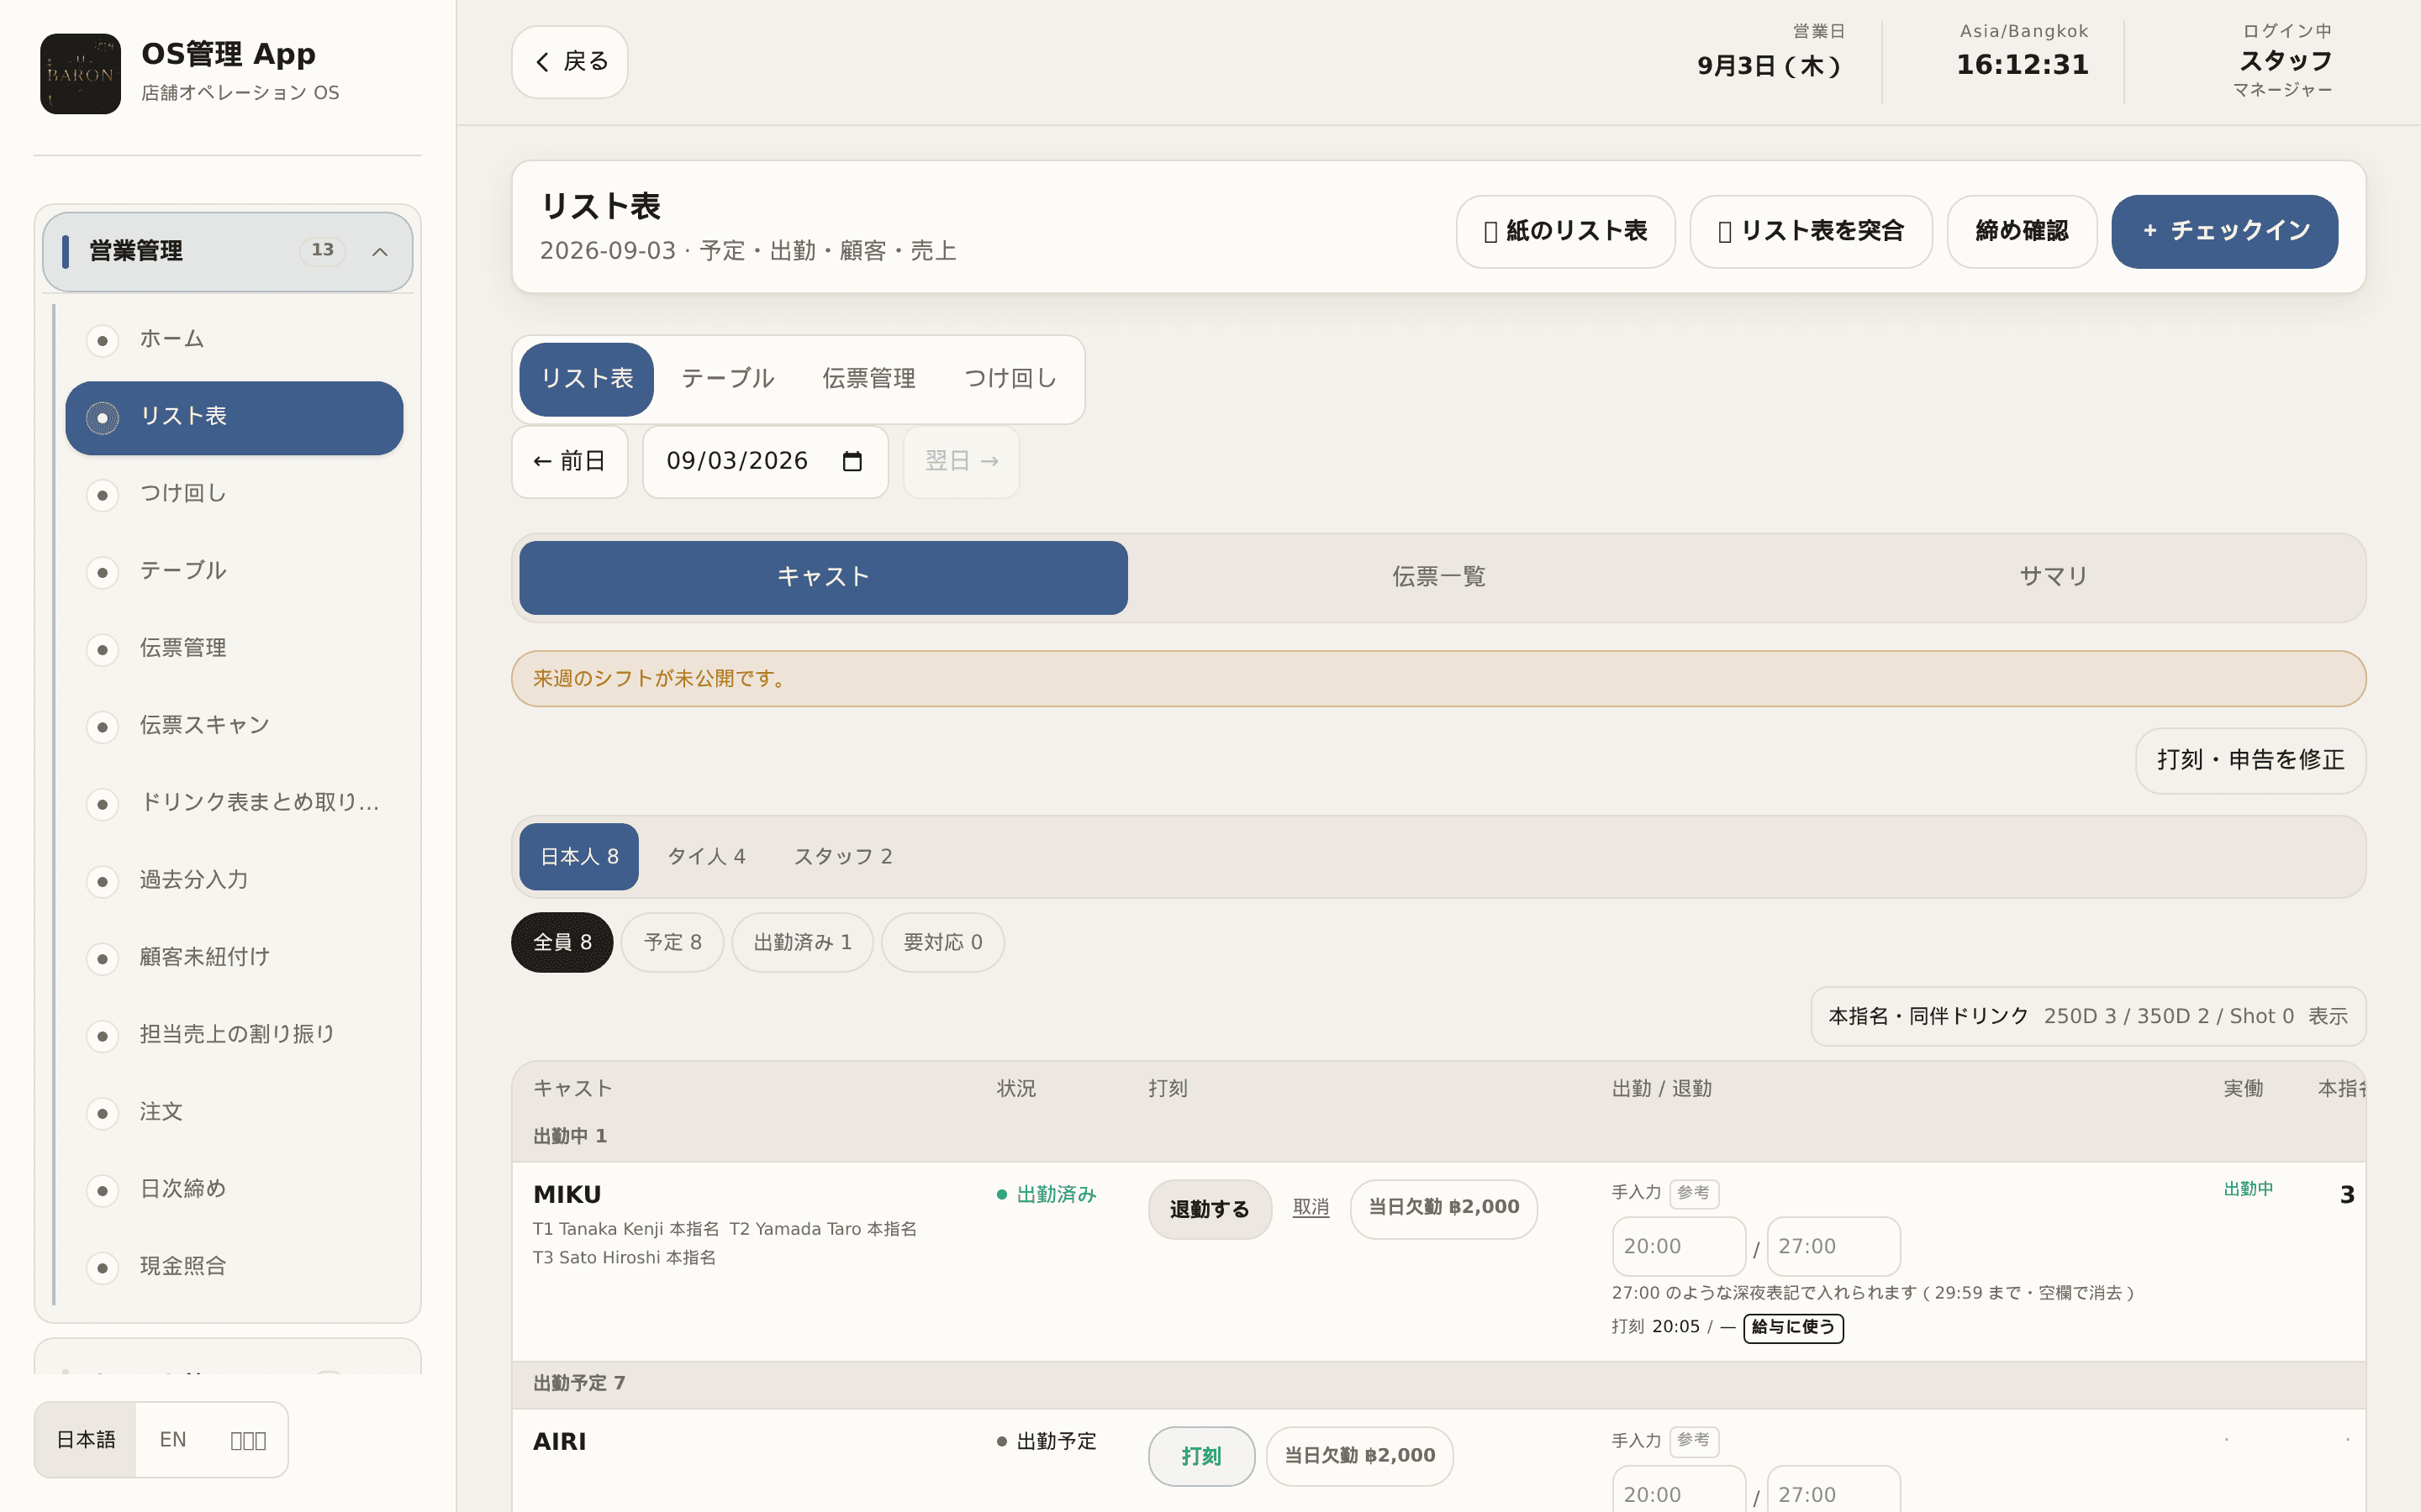Click 当日欠勤 ฿2,000 for MIKU
The height and width of the screenshot is (1512, 2421).
(1443, 1208)
